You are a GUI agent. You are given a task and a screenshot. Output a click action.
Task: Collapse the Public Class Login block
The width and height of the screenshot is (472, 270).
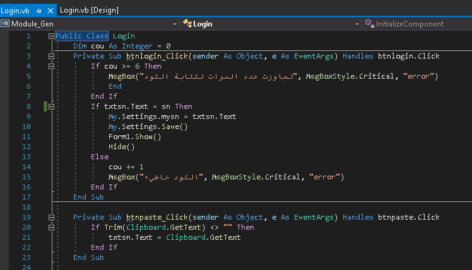tap(51, 37)
